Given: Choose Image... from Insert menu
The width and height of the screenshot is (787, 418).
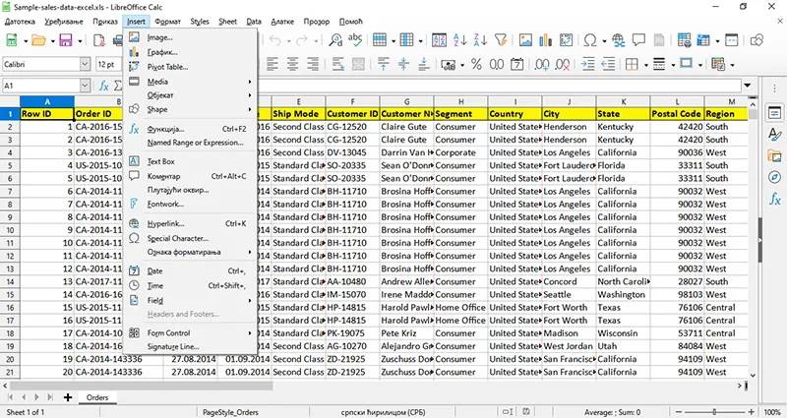Looking at the screenshot, I should [191, 37].
